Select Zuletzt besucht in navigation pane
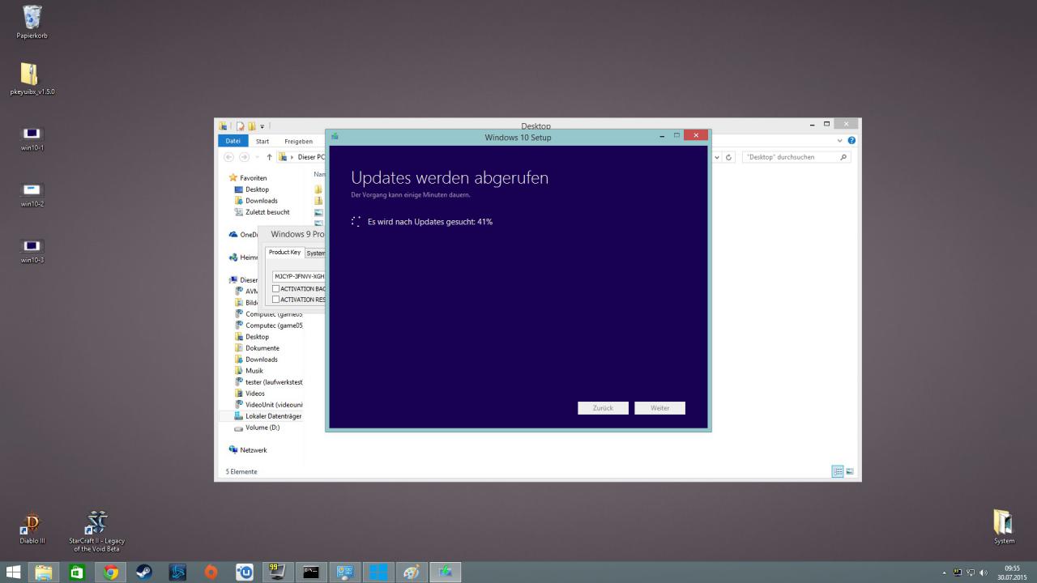The width and height of the screenshot is (1037, 583). point(261,212)
